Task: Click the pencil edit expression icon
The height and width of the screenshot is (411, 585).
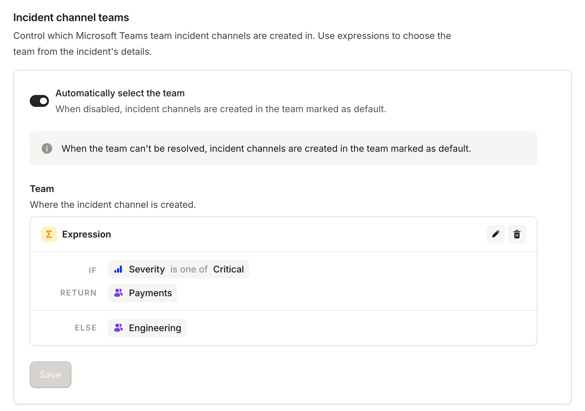Action: point(495,234)
